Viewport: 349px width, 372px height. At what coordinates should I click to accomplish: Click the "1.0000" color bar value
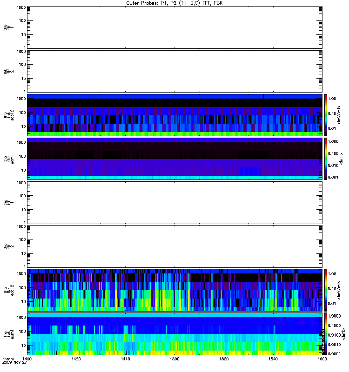coord(334,316)
